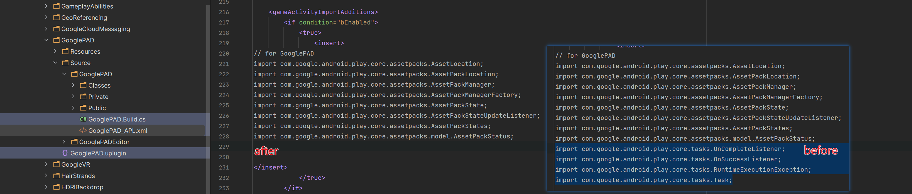Click the opening <true> tag
This screenshot has height=194, width=912.
click(310, 33)
